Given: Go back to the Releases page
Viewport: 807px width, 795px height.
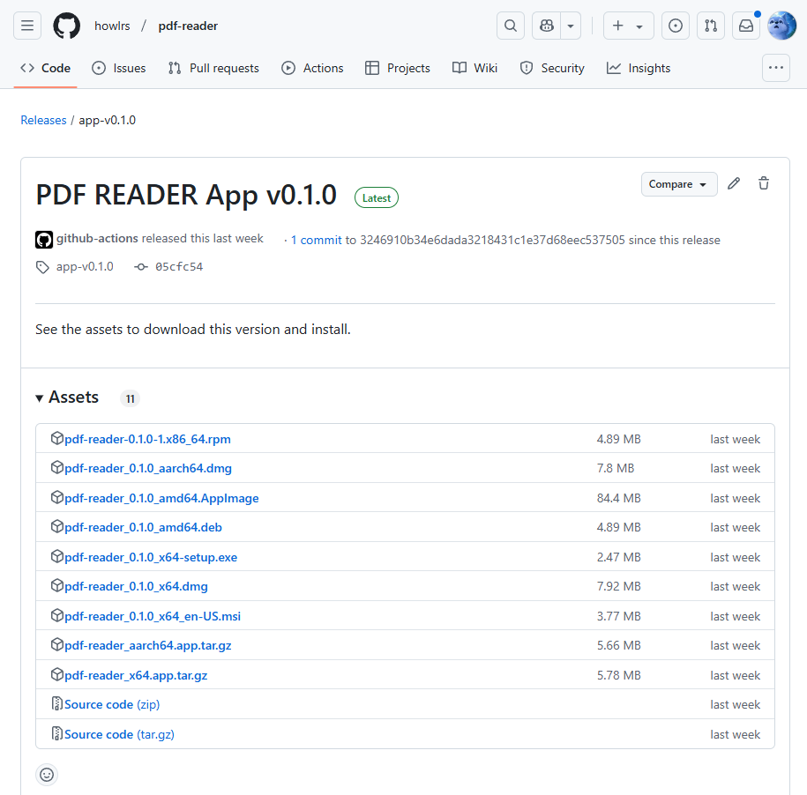Looking at the screenshot, I should click(x=43, y=120).
